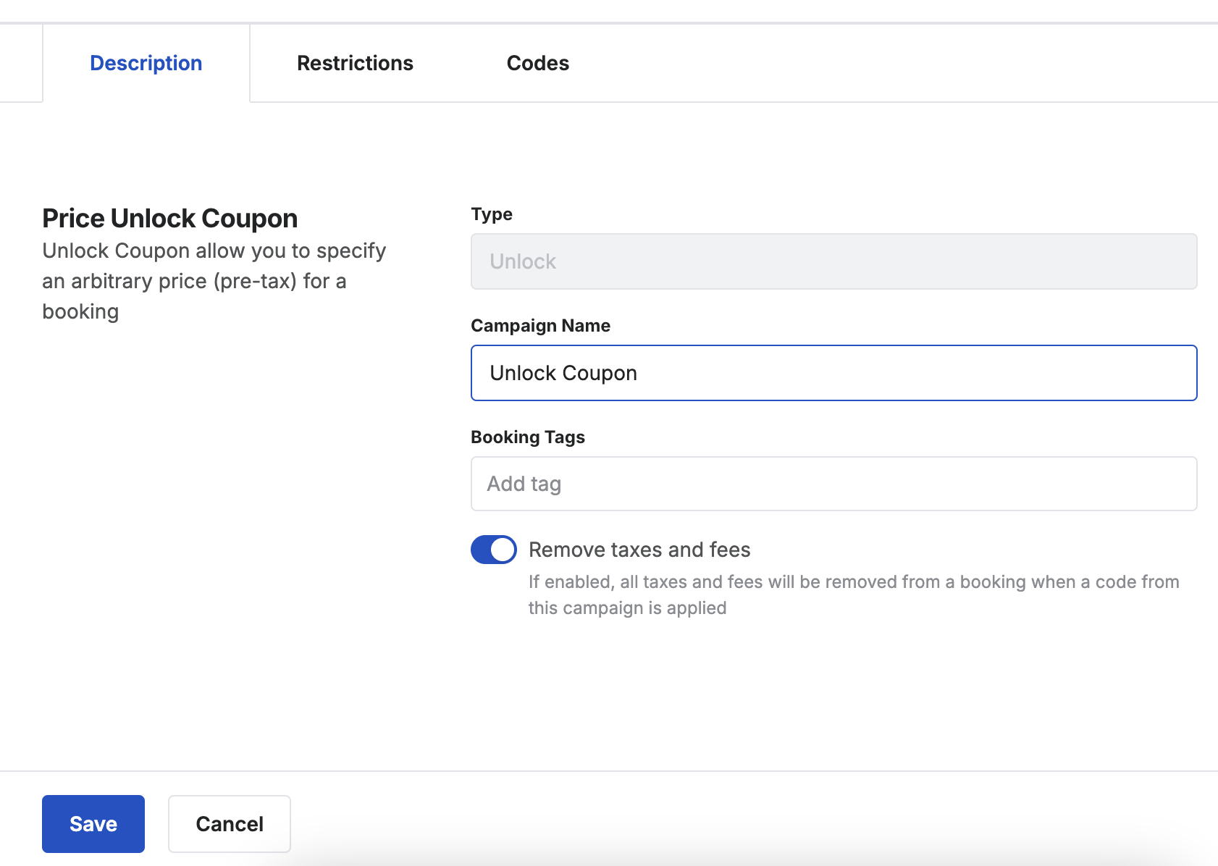Cancel editing the coupon
The image size is (1218, 866).
(x=230, y=824)
